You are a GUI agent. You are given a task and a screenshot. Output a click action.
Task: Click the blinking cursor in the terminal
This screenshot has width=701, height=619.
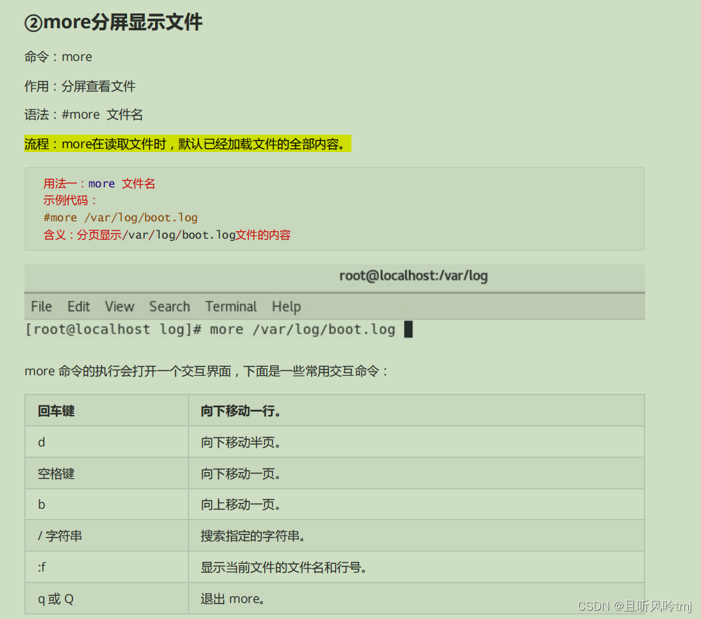[x=408, y=328]
